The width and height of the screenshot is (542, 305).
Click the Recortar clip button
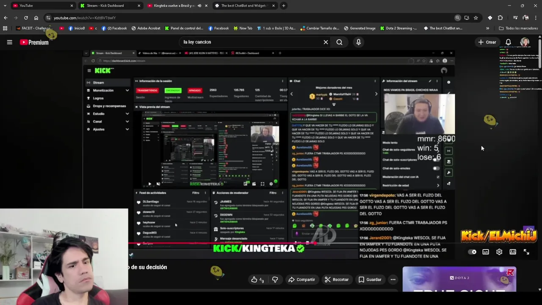point(337,280)
